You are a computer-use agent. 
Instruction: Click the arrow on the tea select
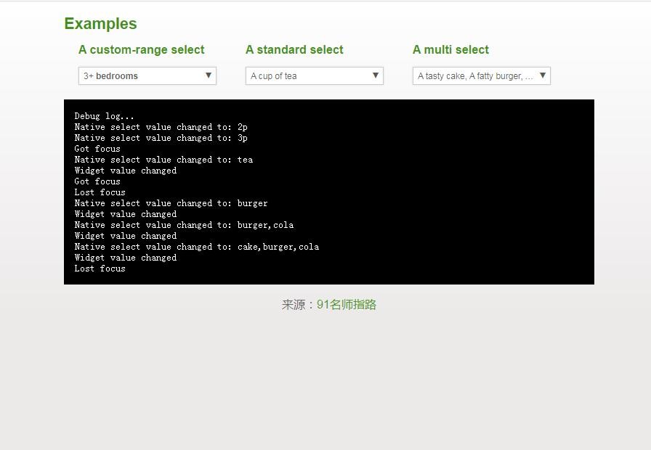[x=376, y=75]
